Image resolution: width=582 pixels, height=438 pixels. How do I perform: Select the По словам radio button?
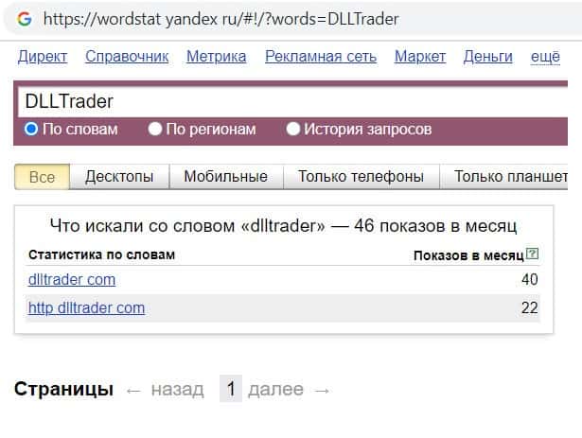(x=31, y=130)
